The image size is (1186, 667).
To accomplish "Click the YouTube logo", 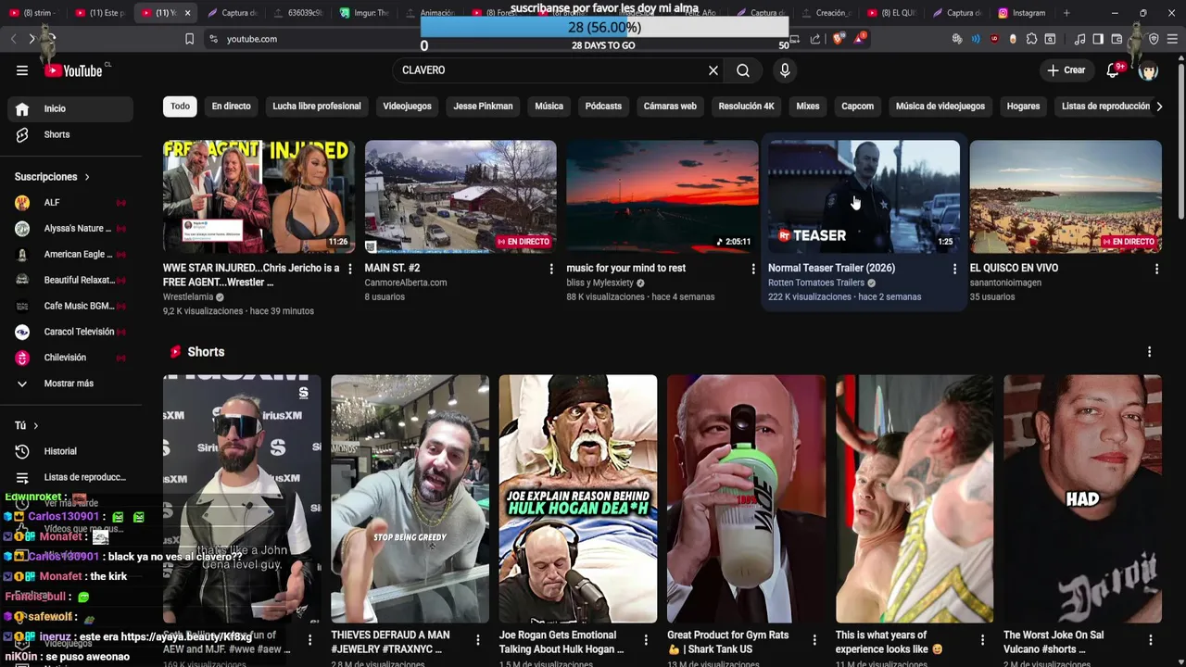I will tap(73, 70).
